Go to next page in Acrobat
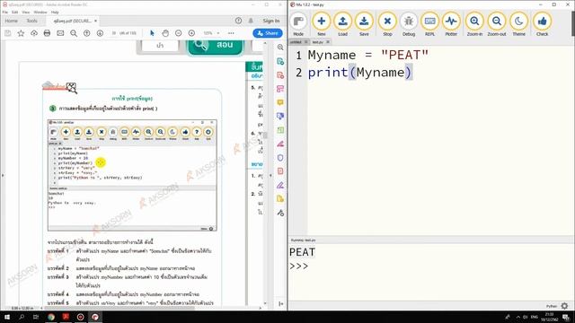 coord(100,33)
